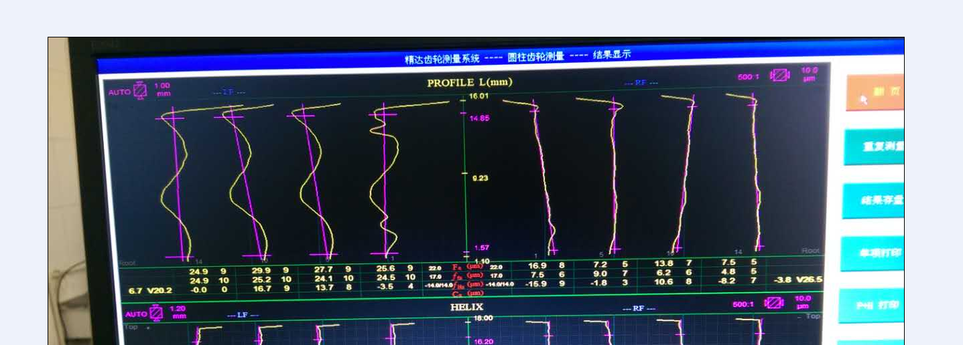Click the window title 精达齿轮测量系统 结果显示
Viewport: 963px width, 345px height.
[x=517, y=57]
